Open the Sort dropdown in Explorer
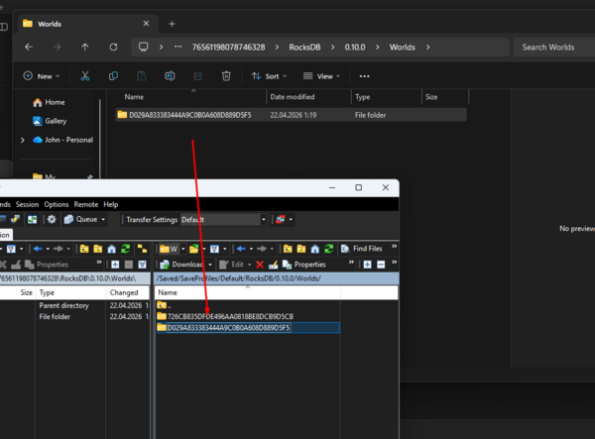Image resolution: width=595 pixels, height=439 pixels. pyautogui.click(x=270, y=75)
